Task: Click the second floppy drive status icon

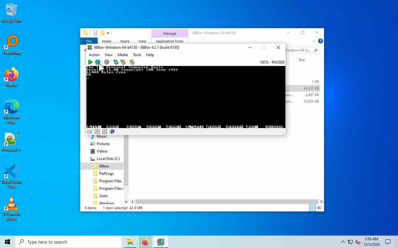Action: (104, 131)
